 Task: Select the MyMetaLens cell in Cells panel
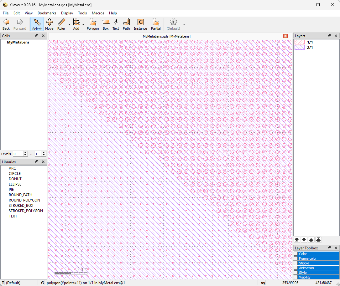click(18, 42)
